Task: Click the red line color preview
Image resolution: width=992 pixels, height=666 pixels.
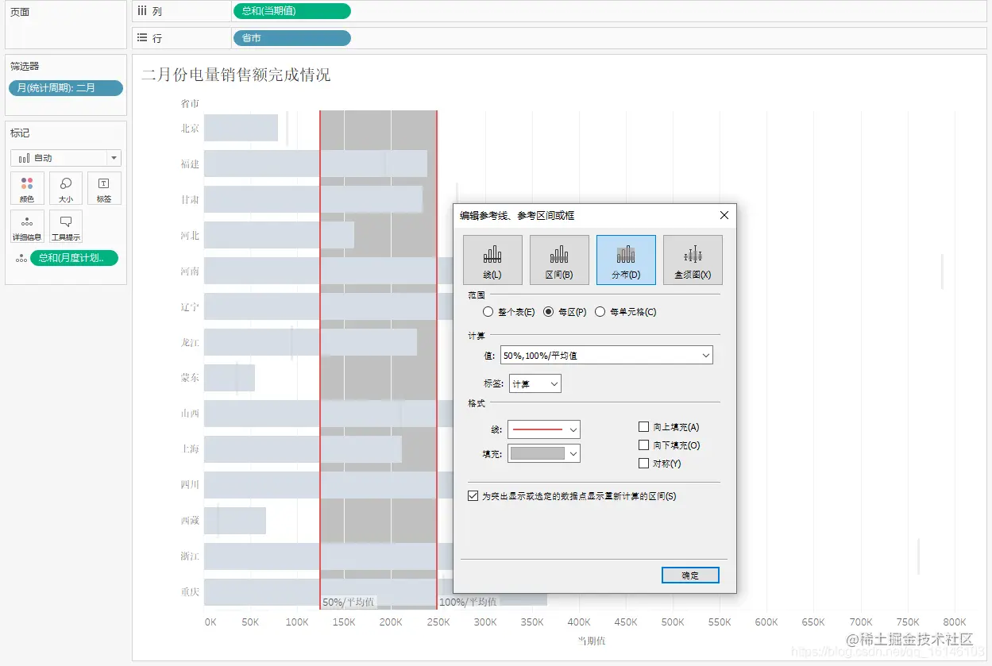Action: pyautogui.click(x=538, y=429)
